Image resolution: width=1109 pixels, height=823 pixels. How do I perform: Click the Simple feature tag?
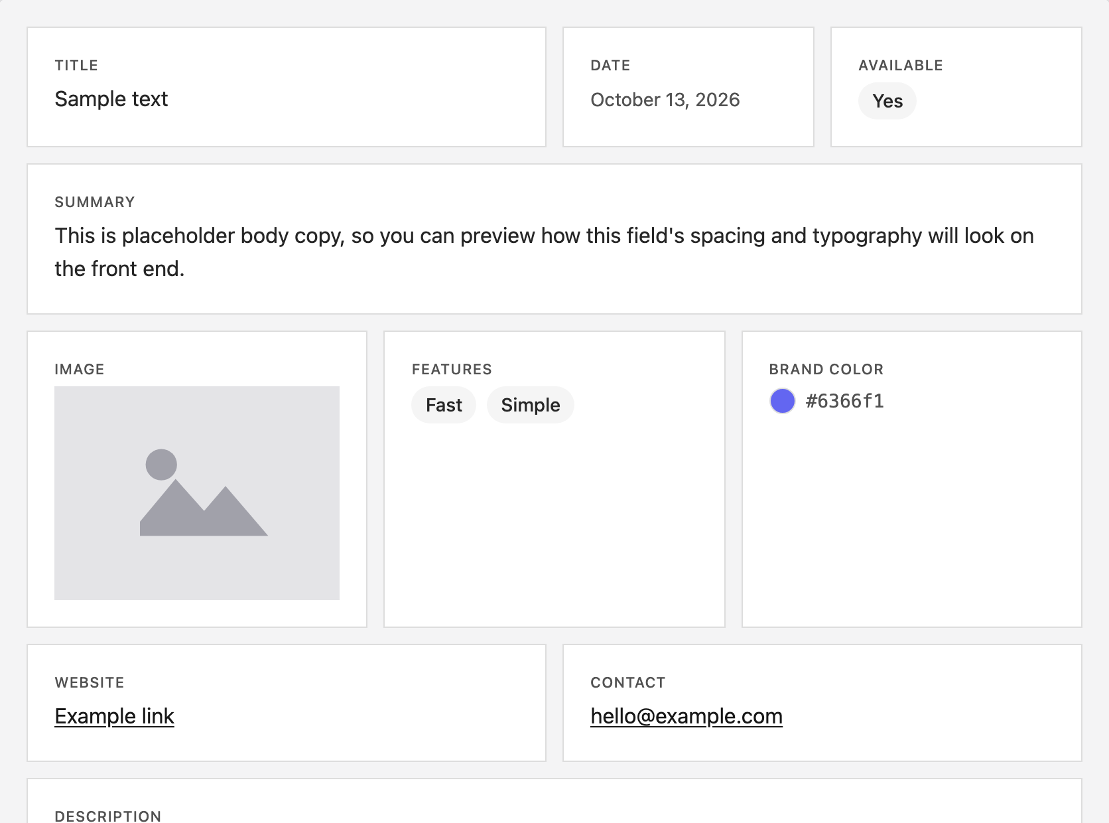point(531,405)
